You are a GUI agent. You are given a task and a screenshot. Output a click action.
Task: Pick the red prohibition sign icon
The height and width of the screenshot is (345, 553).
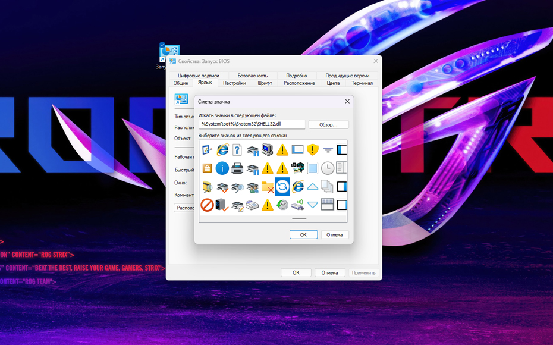[x=207, y=205]
